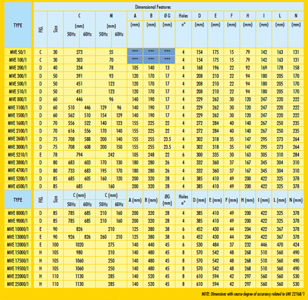Select the H value 232 in the MVE 12000/1 row
The image size is (308, 300).
tap(248, 245)
